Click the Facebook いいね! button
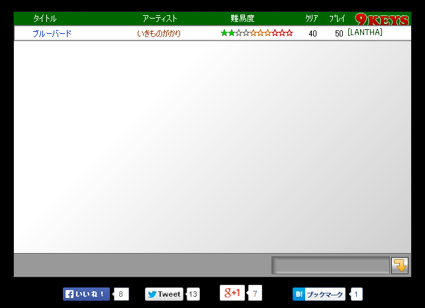This screenshot has height=308, width=425. coord(86,294)
